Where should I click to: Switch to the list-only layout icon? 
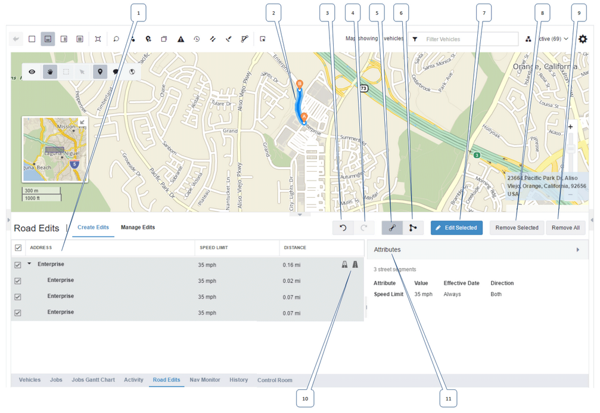click(x=80, y=39)
